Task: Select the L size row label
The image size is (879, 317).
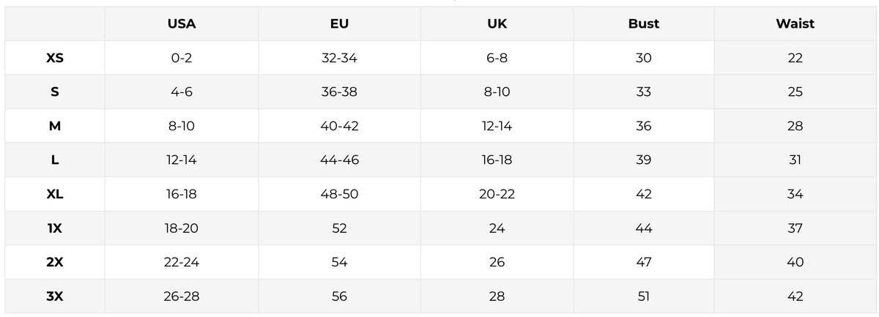Action: click(55, 160)
